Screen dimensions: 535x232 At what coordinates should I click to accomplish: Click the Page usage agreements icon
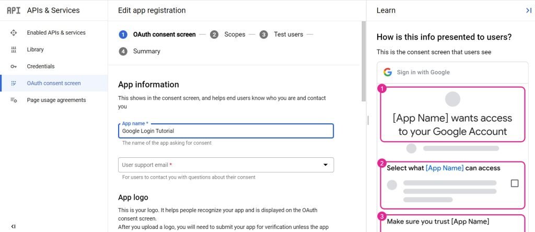[14, 100]
